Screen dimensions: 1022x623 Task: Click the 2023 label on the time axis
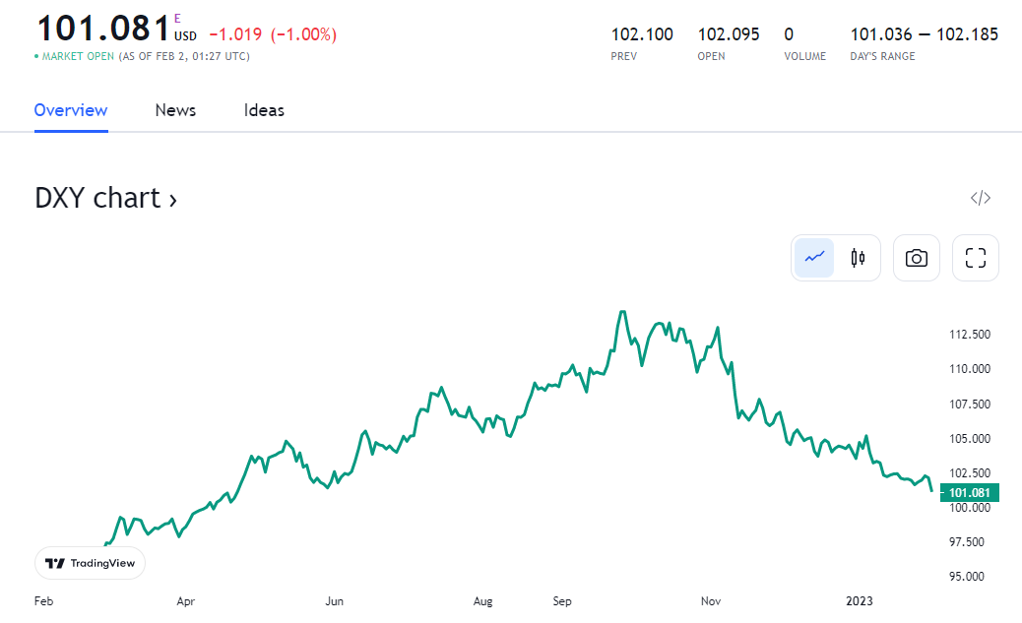click(860, 600)
